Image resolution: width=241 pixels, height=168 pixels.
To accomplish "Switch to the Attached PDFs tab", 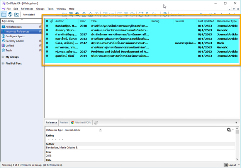I will pyautogui.click(x=81, y=123).
